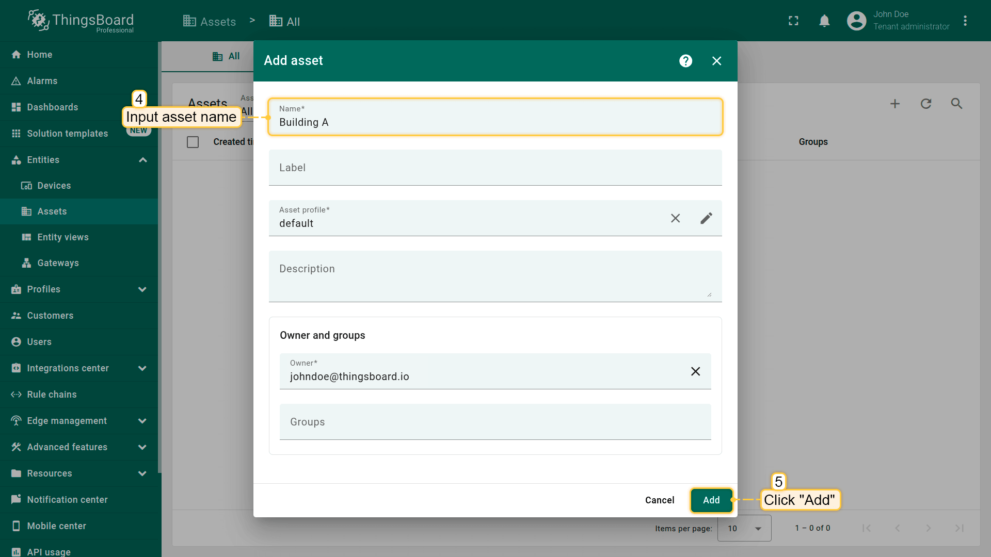The width and height of the screenshot is (991, 557).
Task: Click the search magnifier icon
Action: [956, 104]
